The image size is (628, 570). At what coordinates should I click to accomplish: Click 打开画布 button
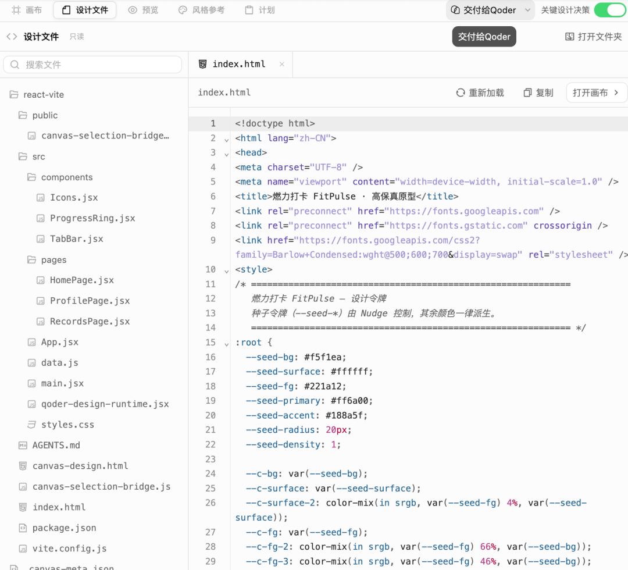click(x=595, y=93)
